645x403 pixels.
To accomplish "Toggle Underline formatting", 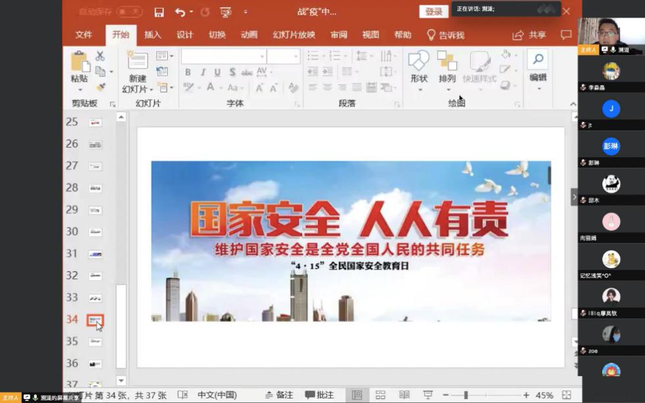I will coord(217,72).
